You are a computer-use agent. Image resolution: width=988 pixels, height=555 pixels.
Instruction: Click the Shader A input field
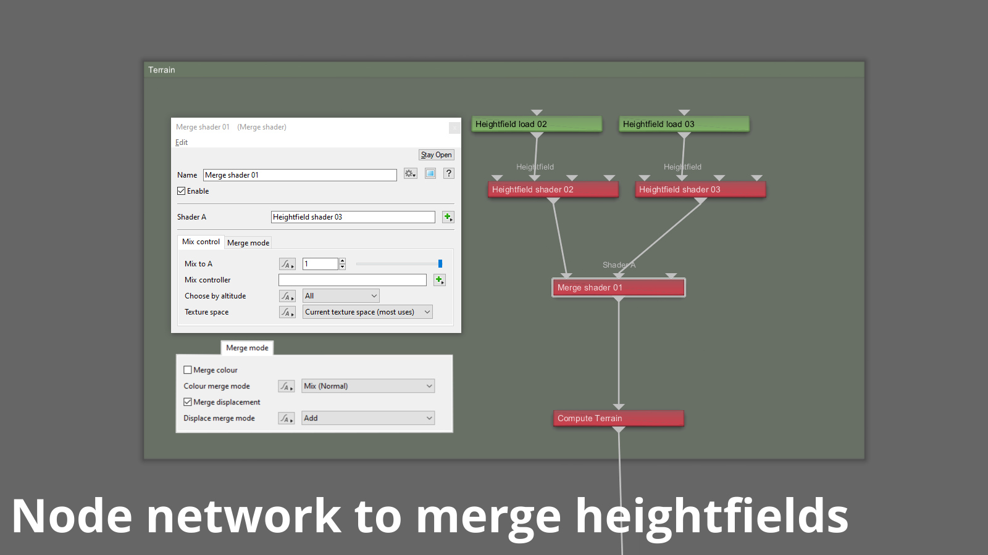pyautogui.click(x=353, y=217)
